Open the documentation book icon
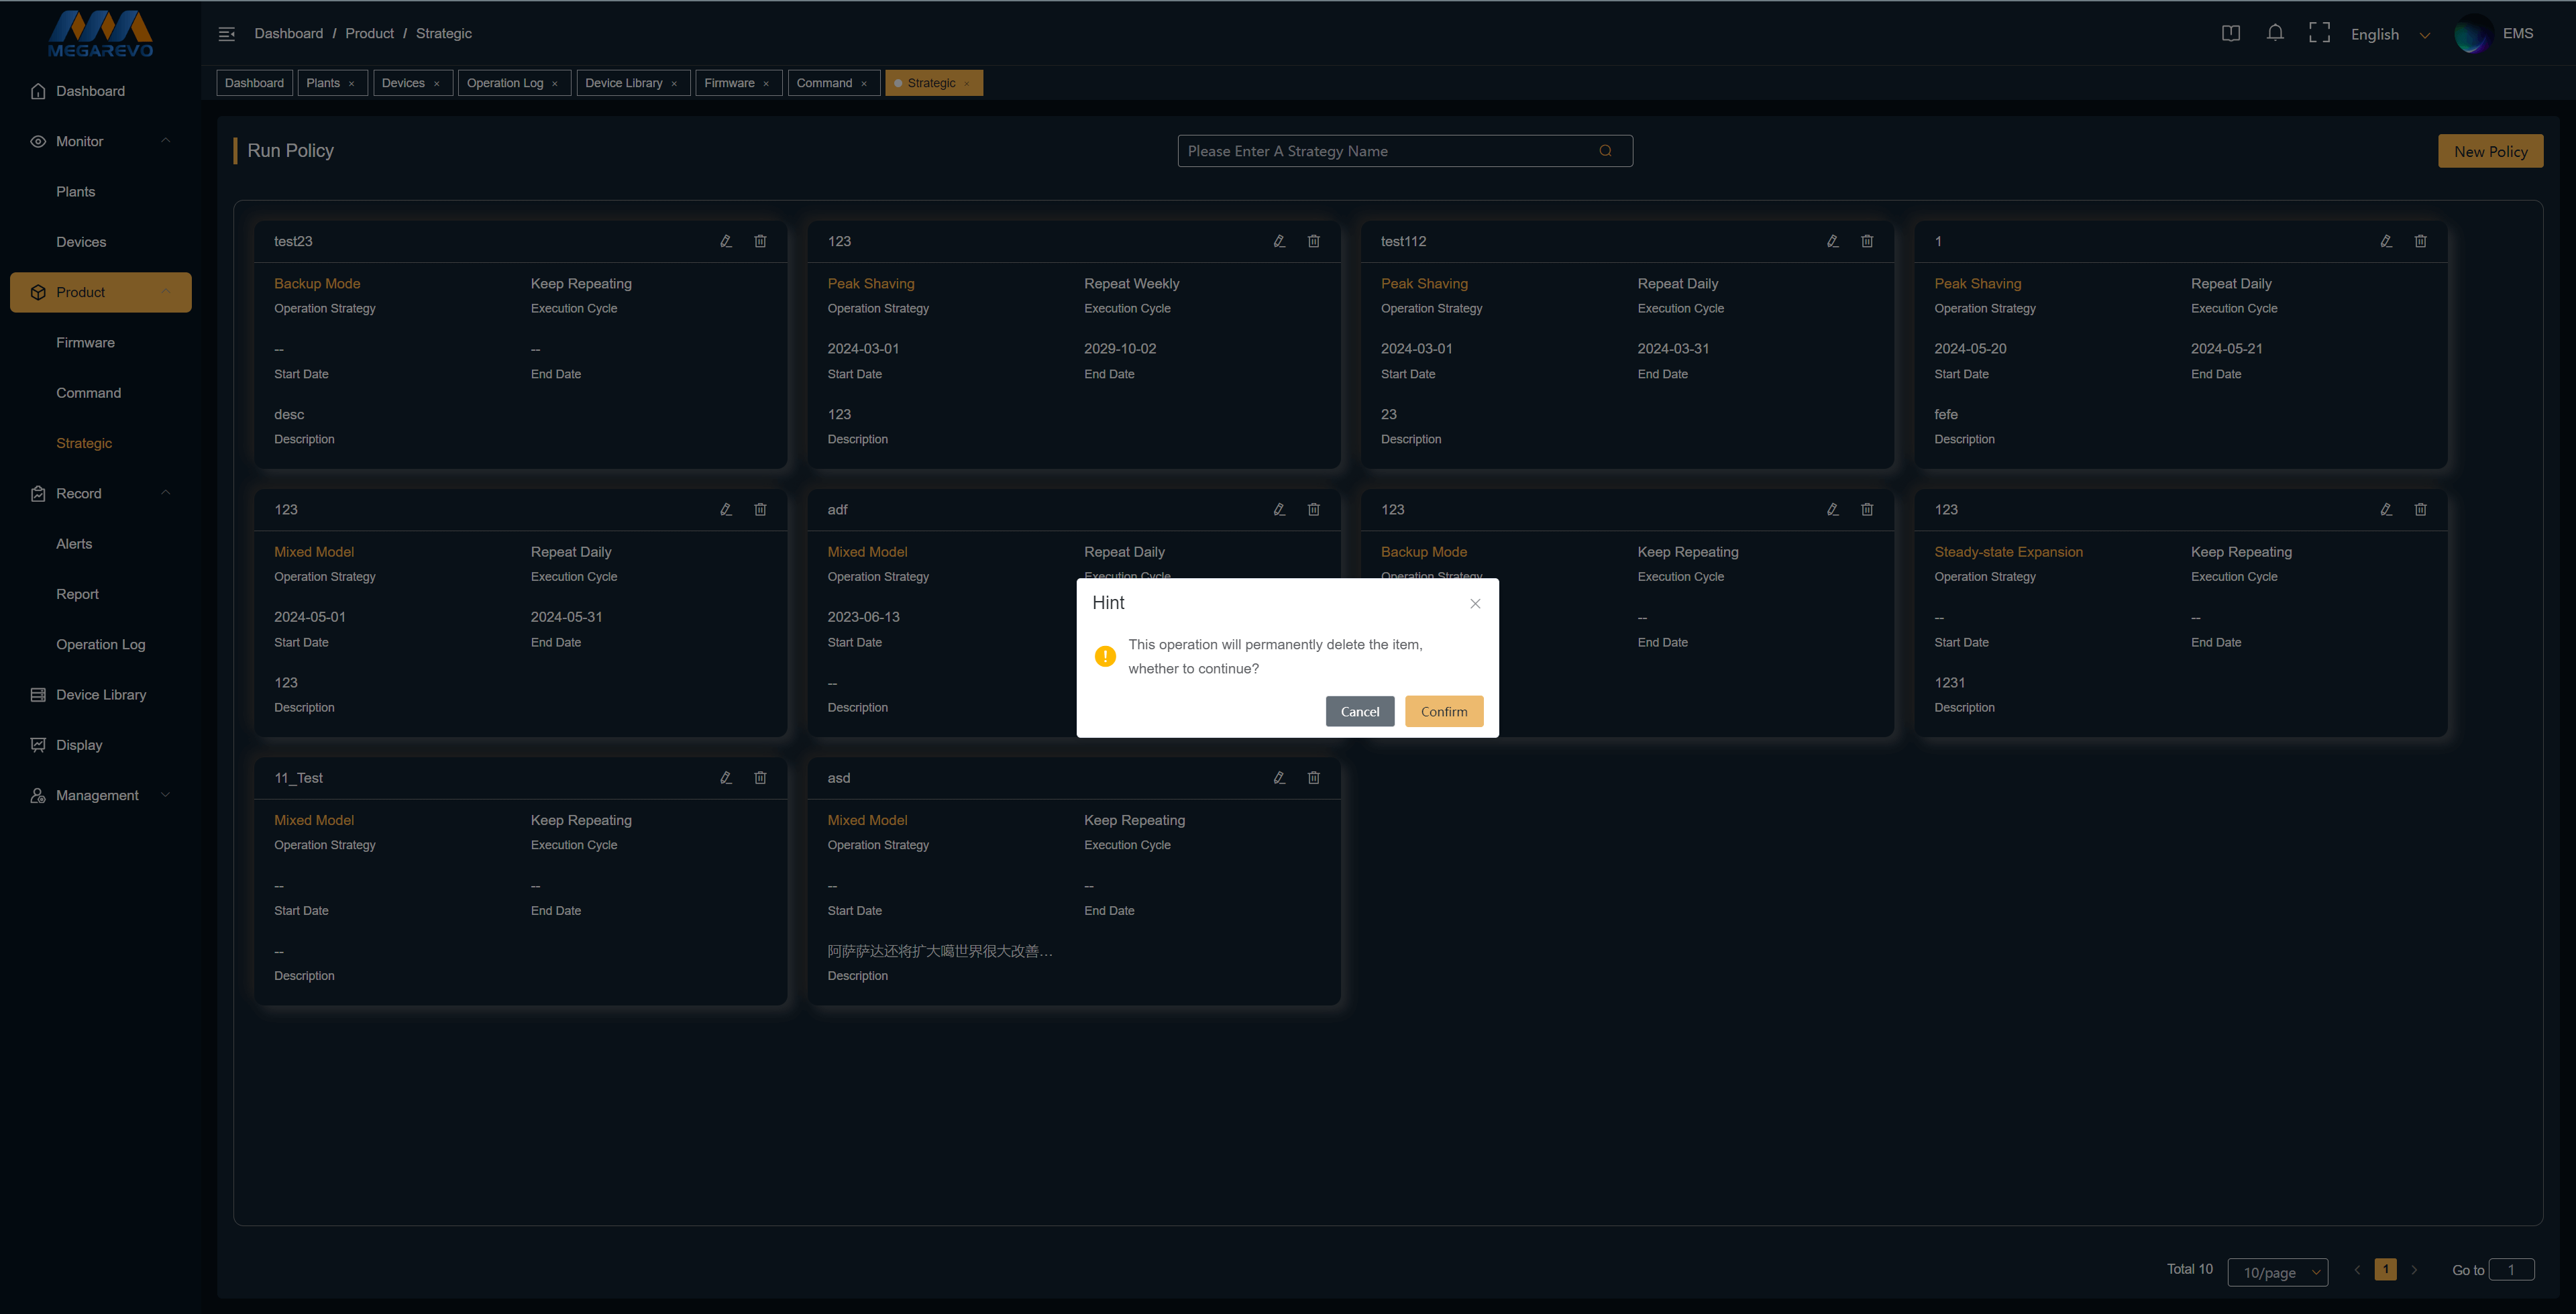This screenshot has width=2576, height=1314. 2230,33
